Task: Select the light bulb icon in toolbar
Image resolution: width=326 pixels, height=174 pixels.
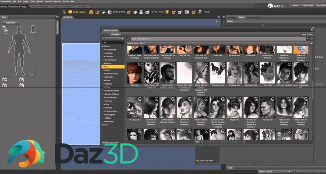Action: [167, 12]
